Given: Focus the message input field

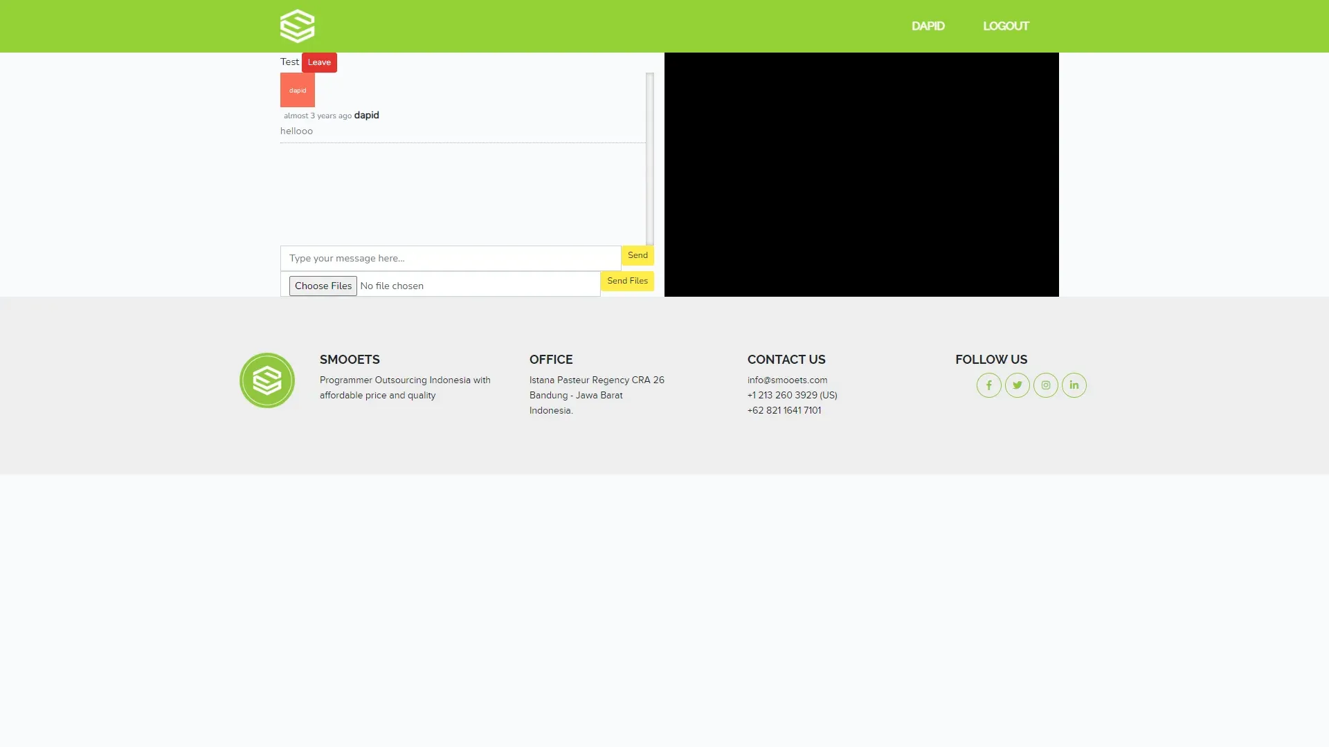Looking at the screenshot, I should pyautogui.click(x=450, y=258).
